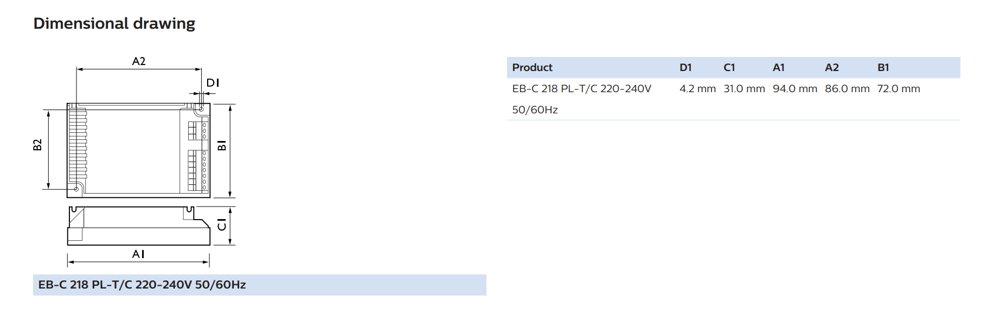
Task: Select the A2 dimension label in drawing
Action: tap(139, 61)
